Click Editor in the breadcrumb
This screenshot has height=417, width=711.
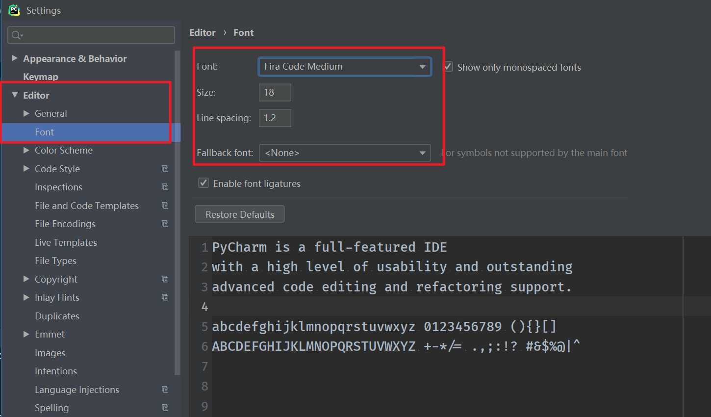pos(203,32)
